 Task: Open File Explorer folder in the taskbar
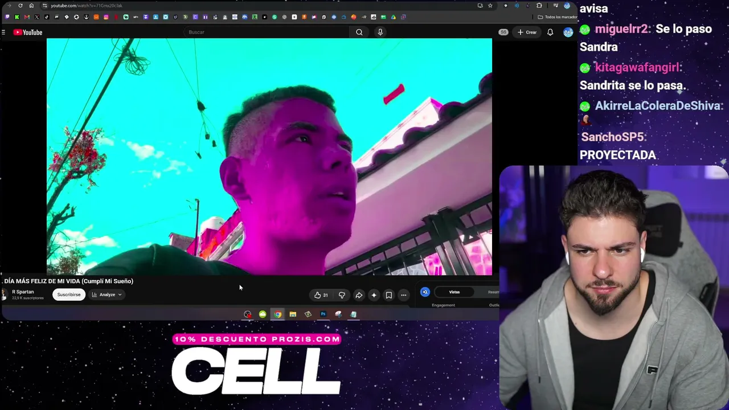tap(293, 314)
